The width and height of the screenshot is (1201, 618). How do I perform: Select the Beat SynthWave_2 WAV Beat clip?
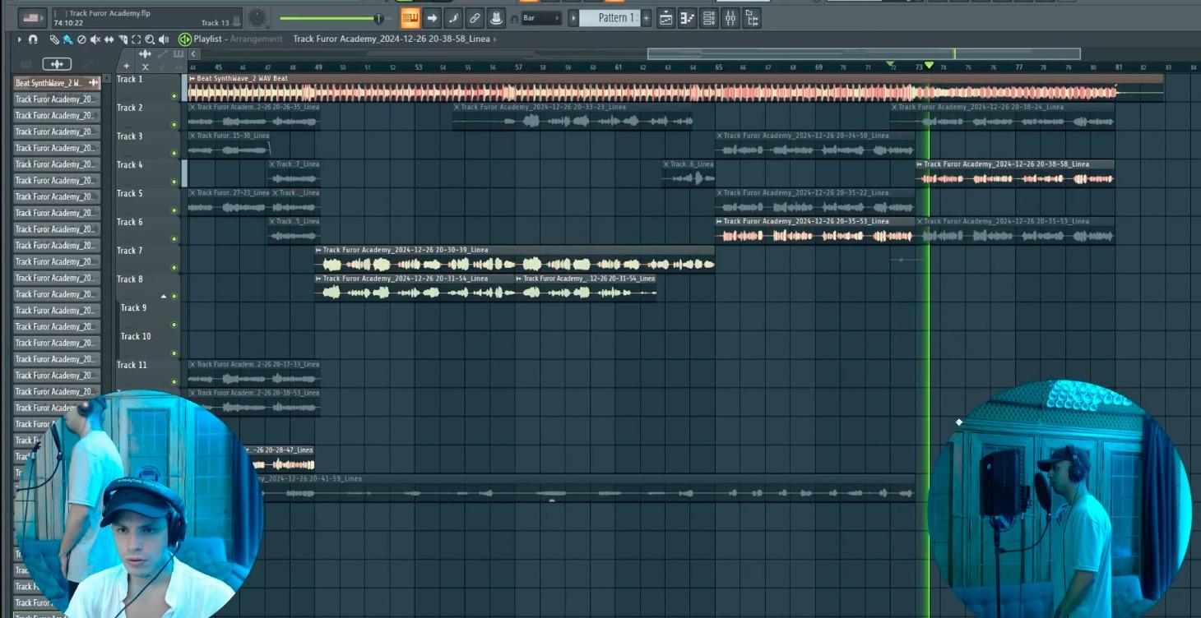[675, 88]
